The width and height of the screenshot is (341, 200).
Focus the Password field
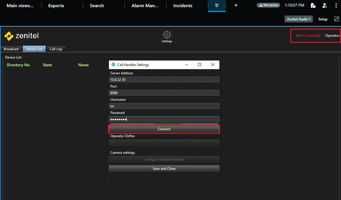pyautogui.click(x=164, y=119)
